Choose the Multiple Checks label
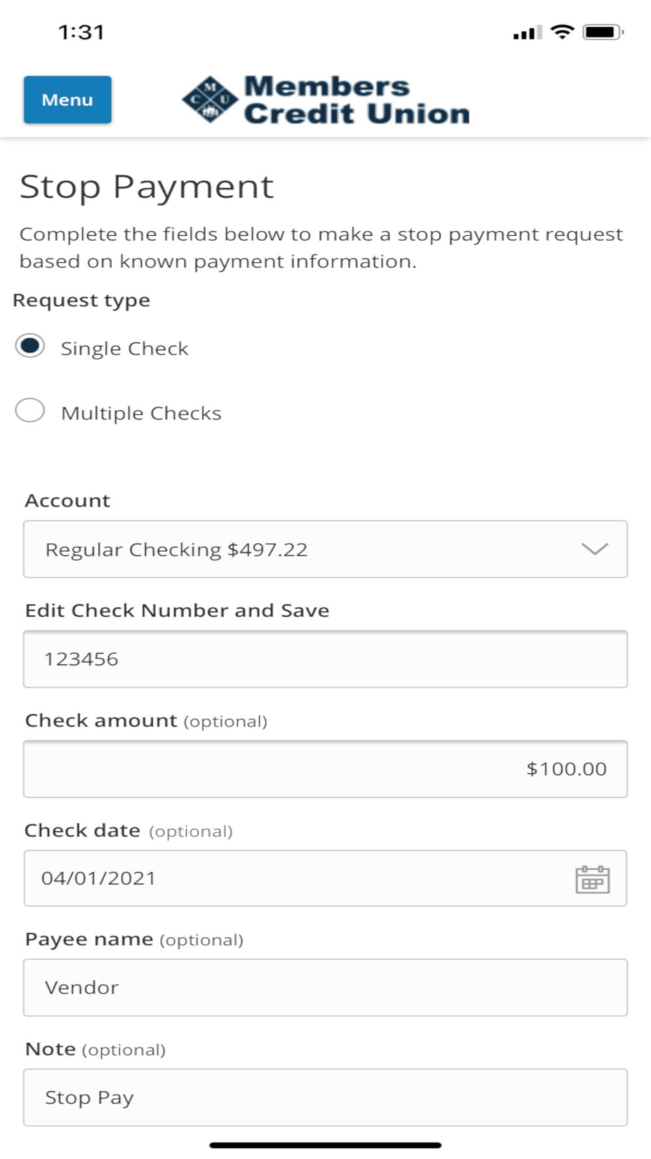 tap(141, 413)
